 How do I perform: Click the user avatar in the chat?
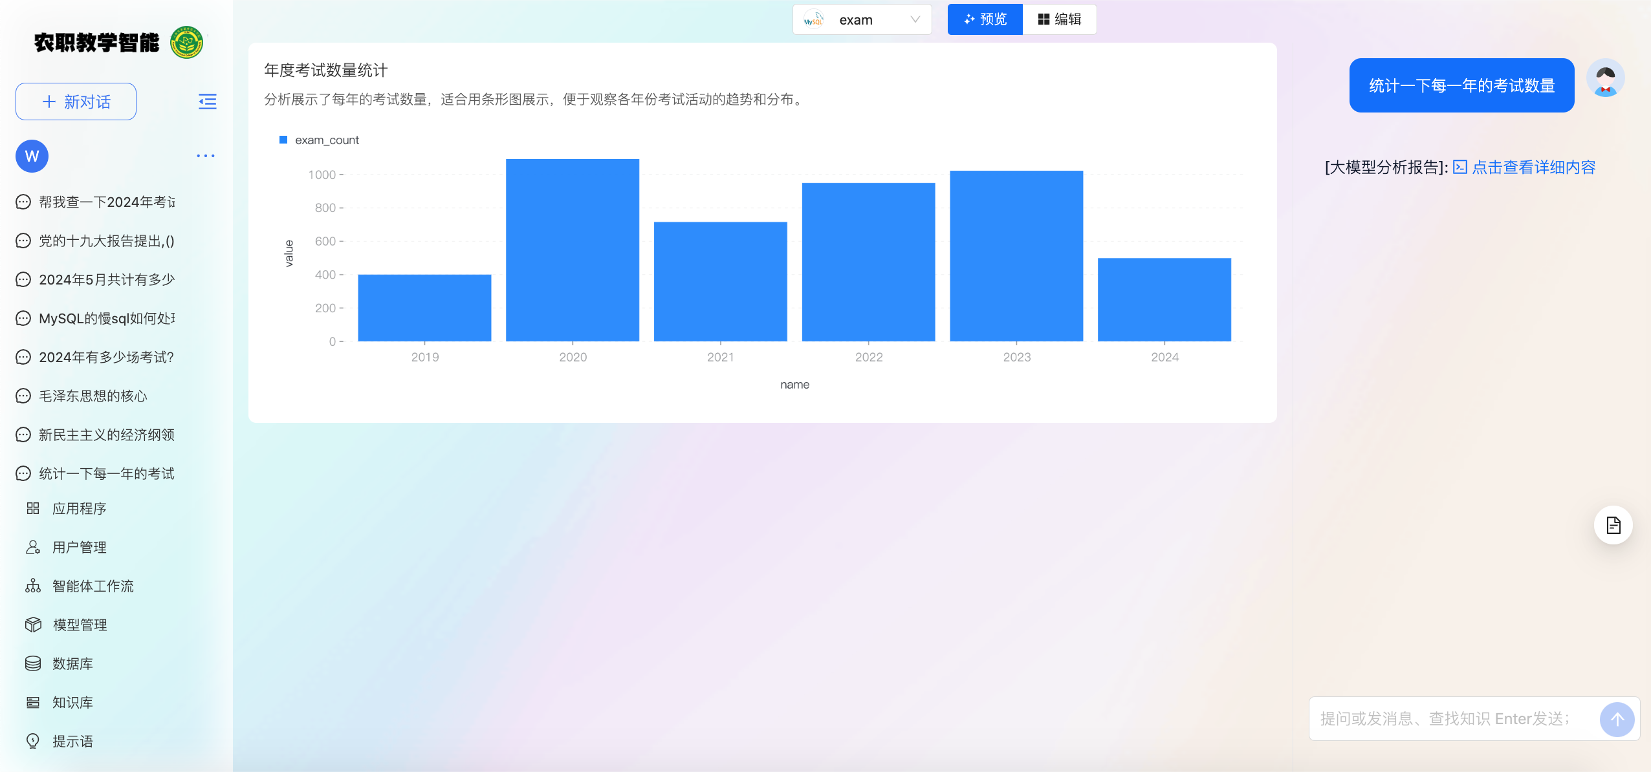[x=1605, y=79]
